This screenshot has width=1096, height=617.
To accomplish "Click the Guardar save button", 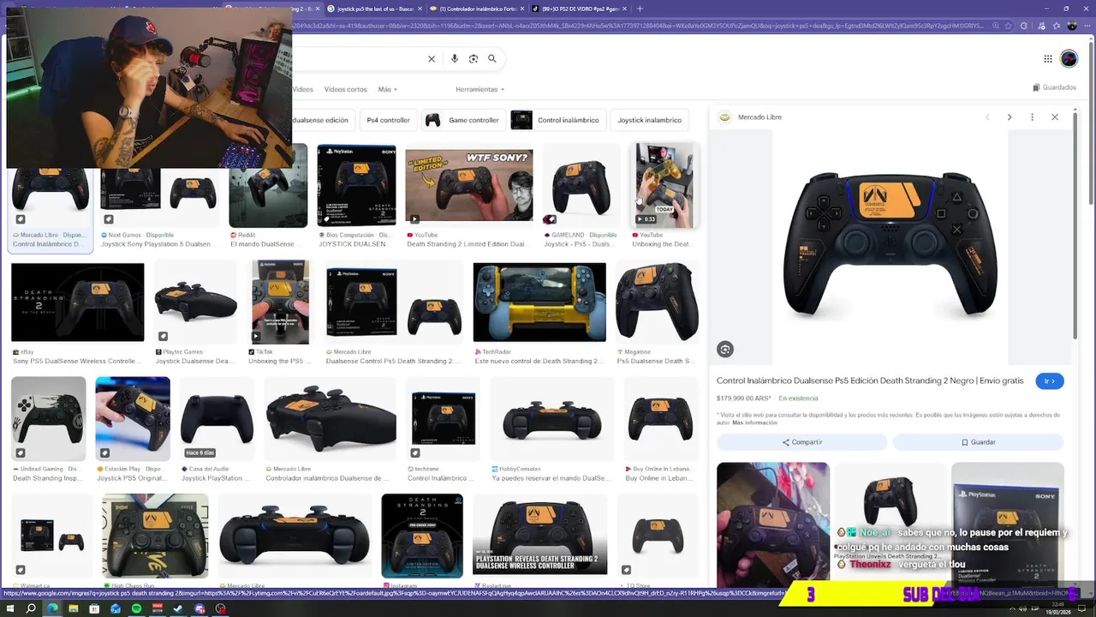I will point(978,442).
